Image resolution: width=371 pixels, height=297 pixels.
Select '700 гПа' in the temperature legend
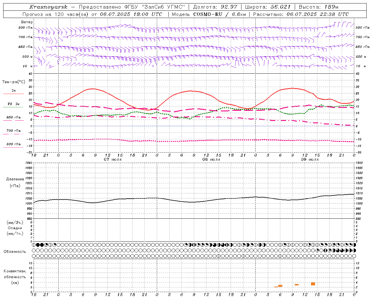click(14, 131)
